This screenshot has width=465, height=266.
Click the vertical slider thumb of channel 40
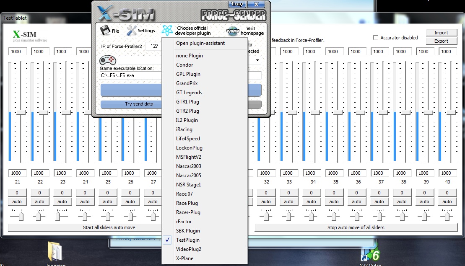click(x=451, y=113)
